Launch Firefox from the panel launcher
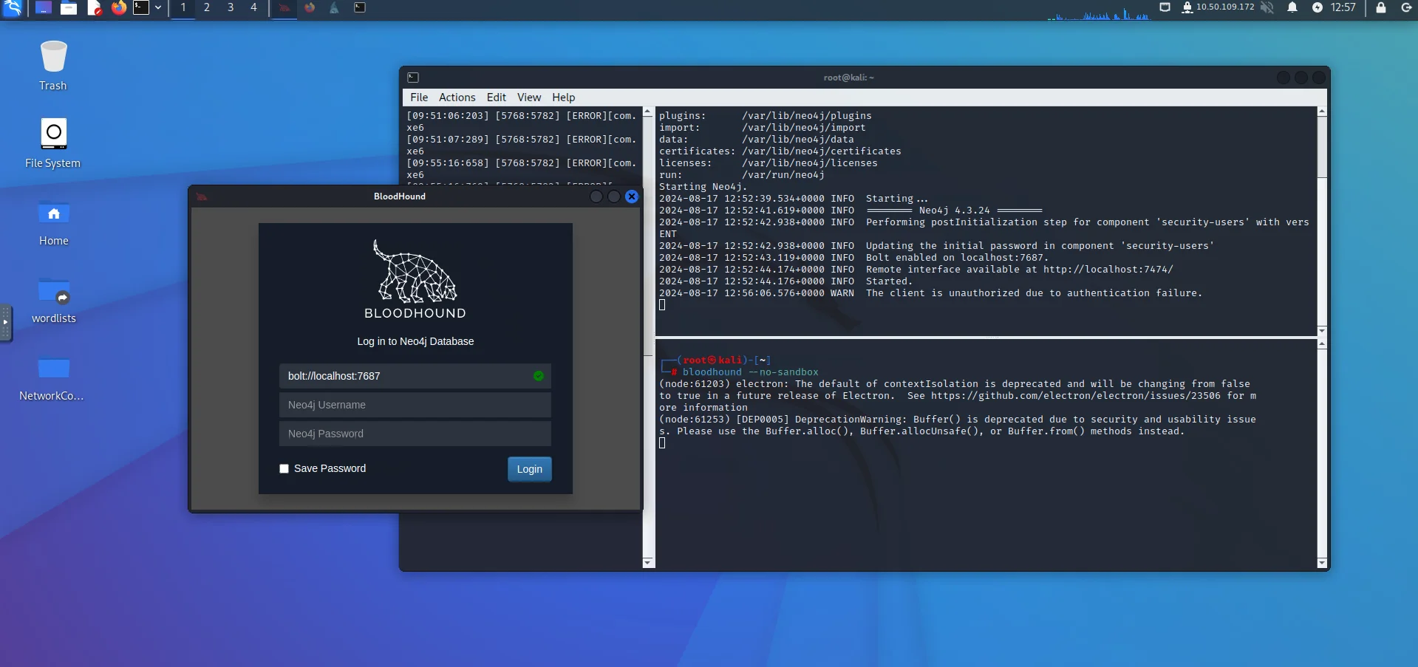 click(x=118, y=8)
